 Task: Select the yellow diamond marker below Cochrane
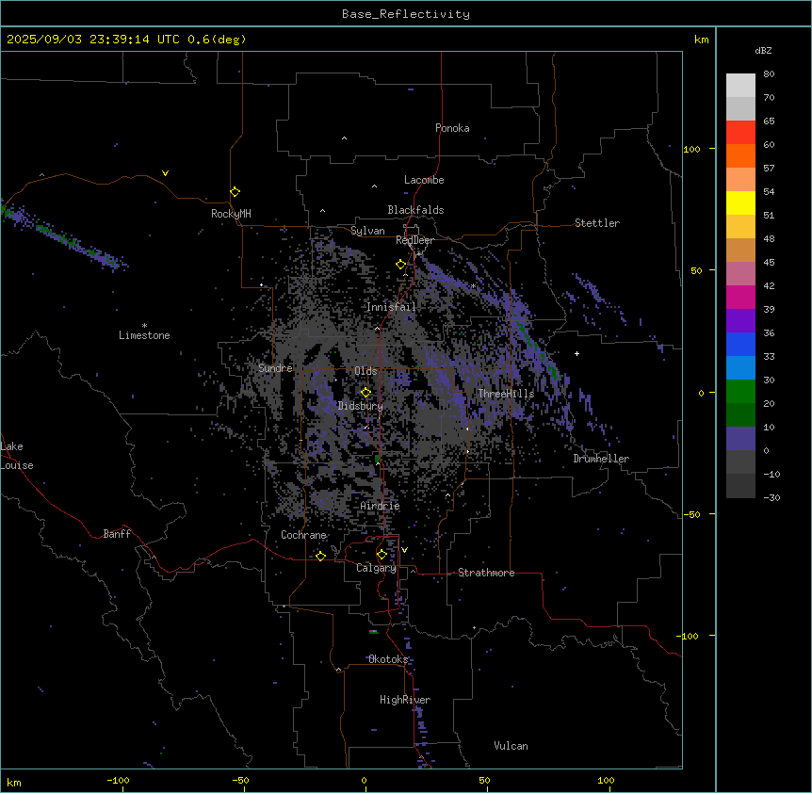point(320,556)
